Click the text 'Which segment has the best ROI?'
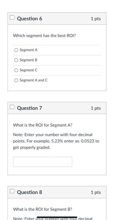Image resolution: width=114 pixels, height=220 pixels. [44, 36]
